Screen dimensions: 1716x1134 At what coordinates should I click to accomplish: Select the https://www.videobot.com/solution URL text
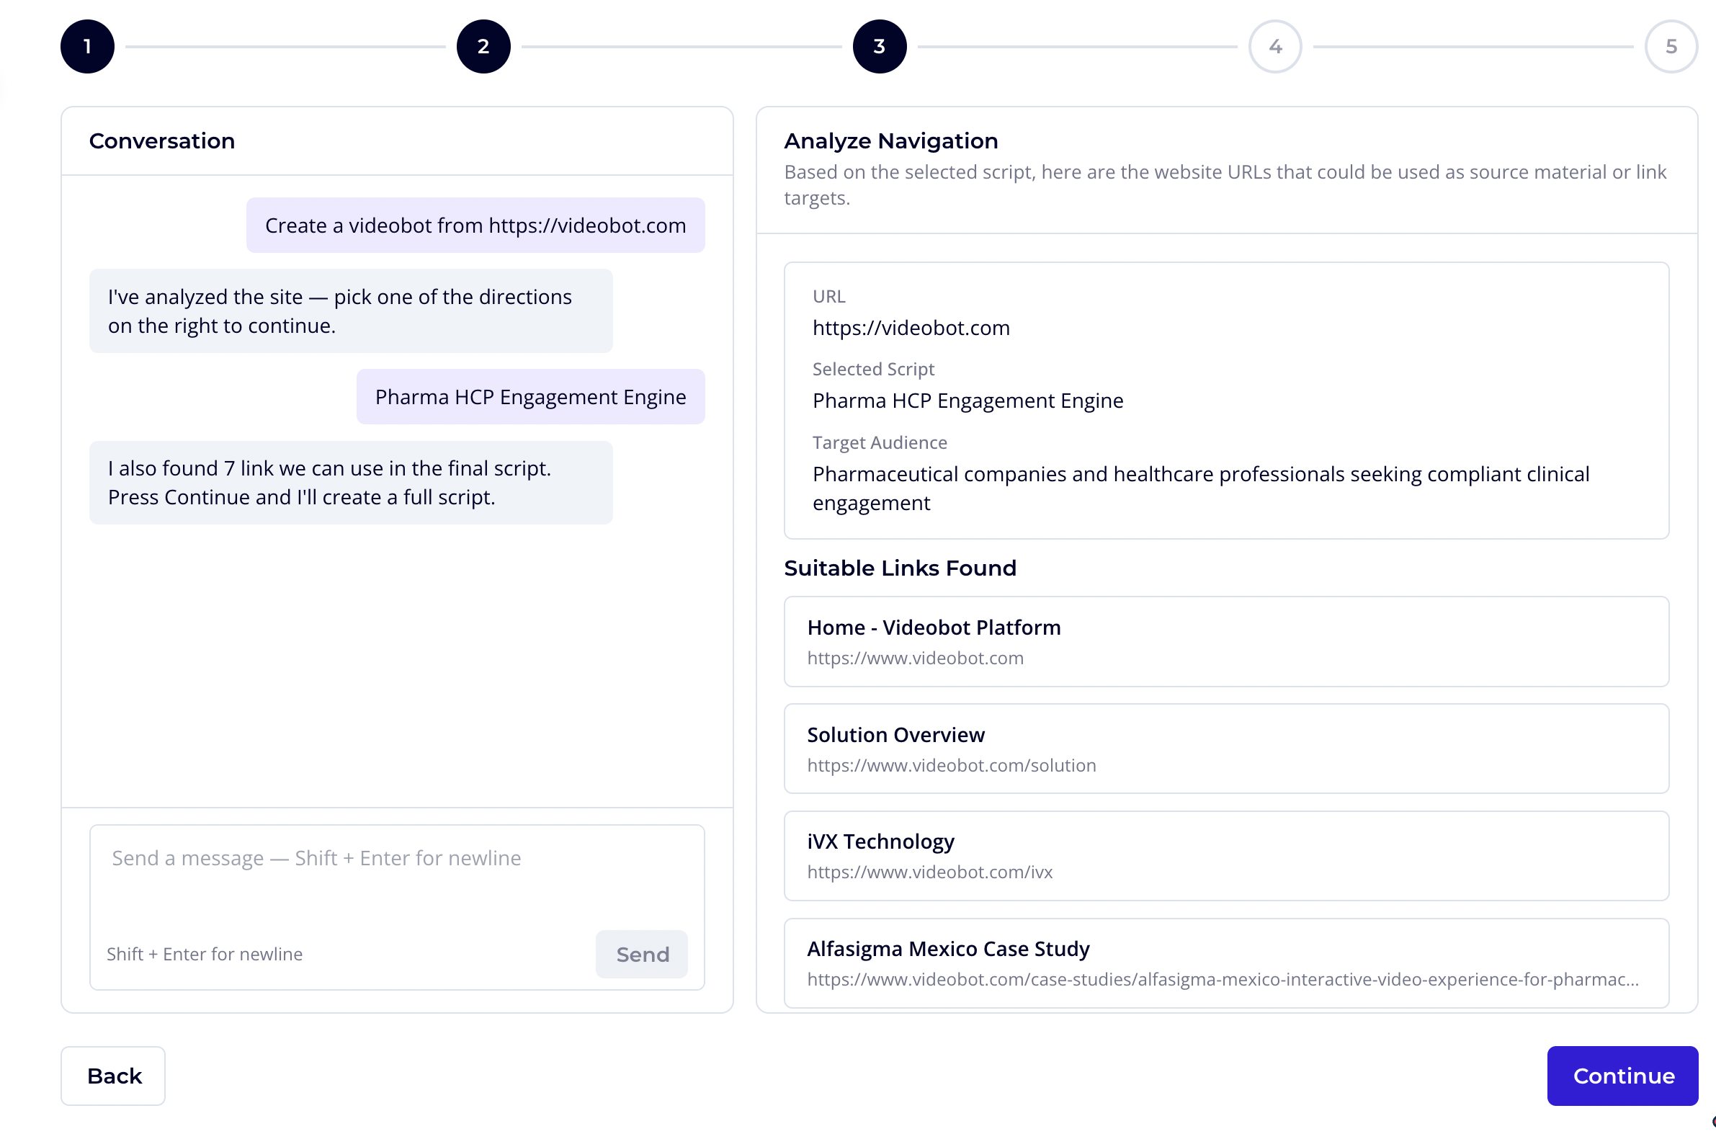[x=951, y=765]
